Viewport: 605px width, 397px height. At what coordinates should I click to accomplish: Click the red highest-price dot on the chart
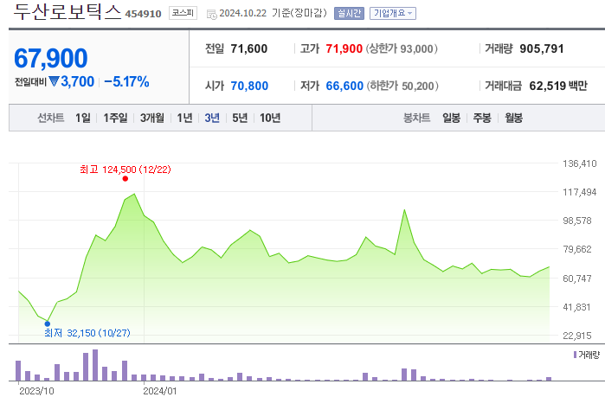pos(125,178)
